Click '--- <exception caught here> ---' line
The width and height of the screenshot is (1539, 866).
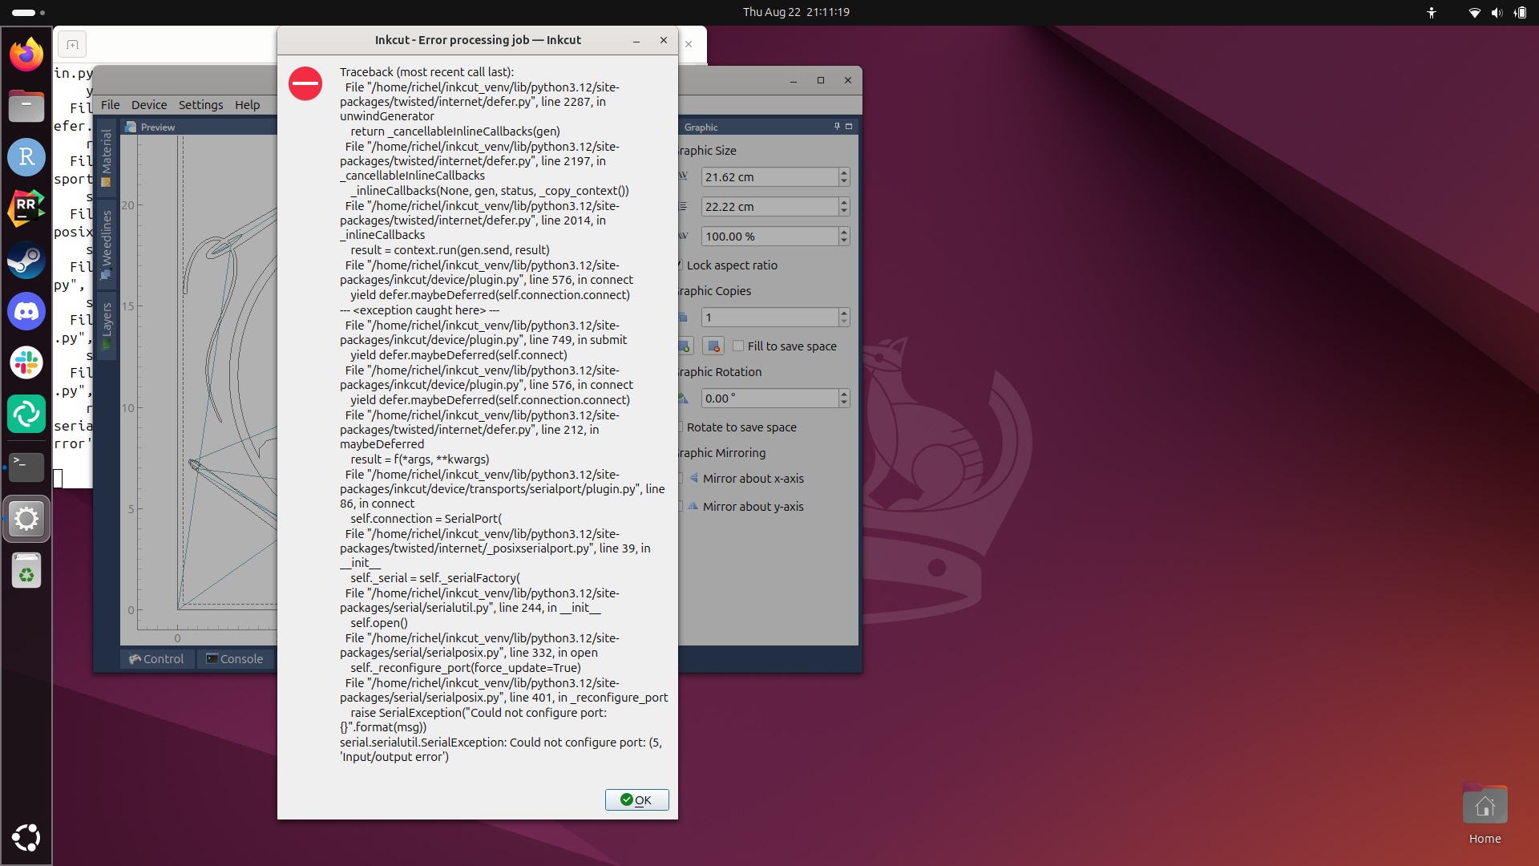[419, 310]
